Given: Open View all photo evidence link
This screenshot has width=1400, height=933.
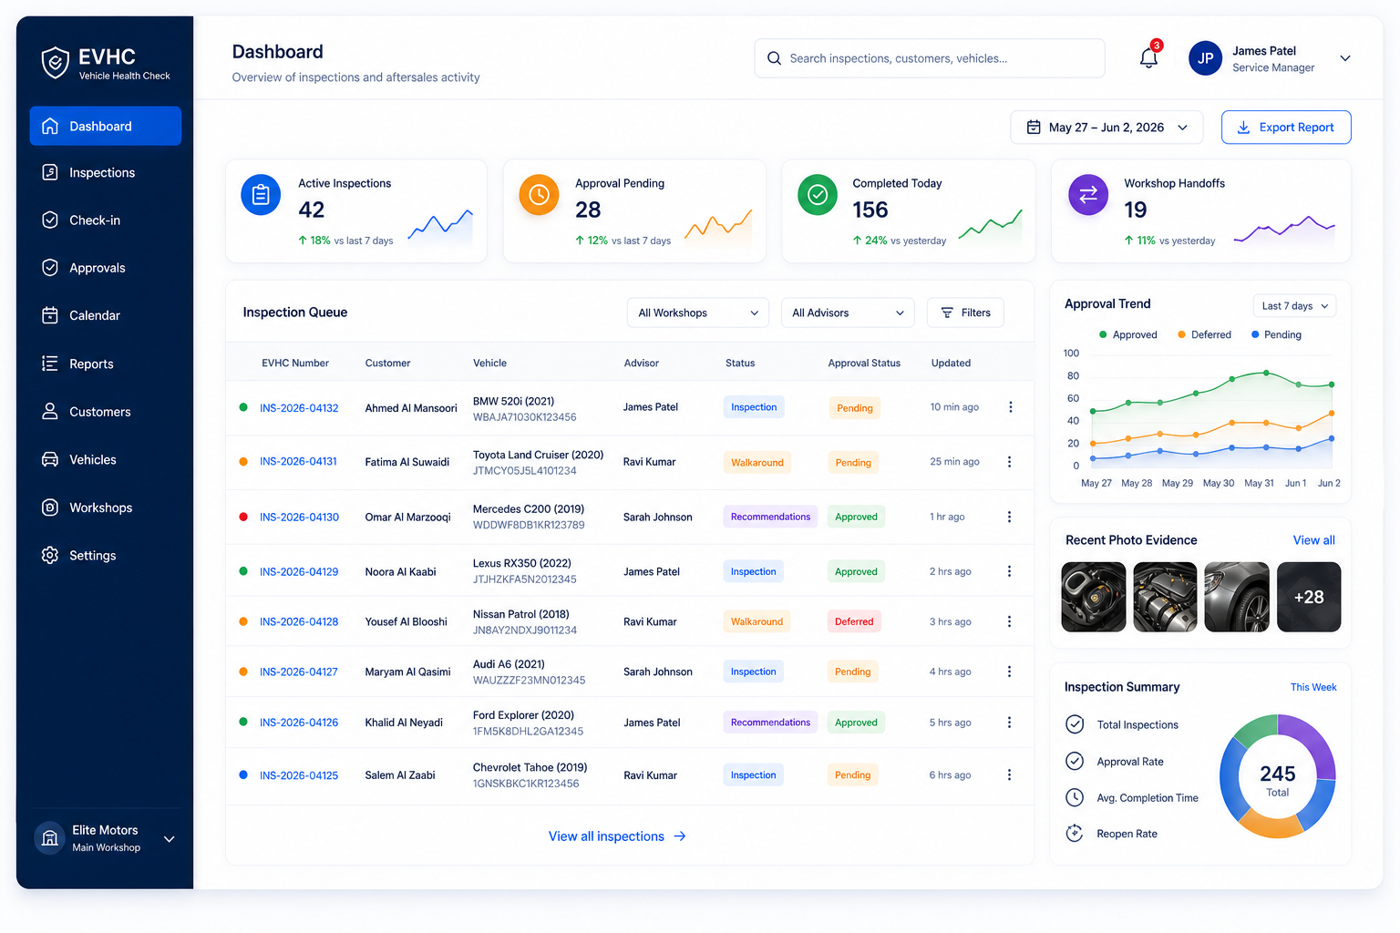Looking at the screenshot, I should tap(1313, 540).
